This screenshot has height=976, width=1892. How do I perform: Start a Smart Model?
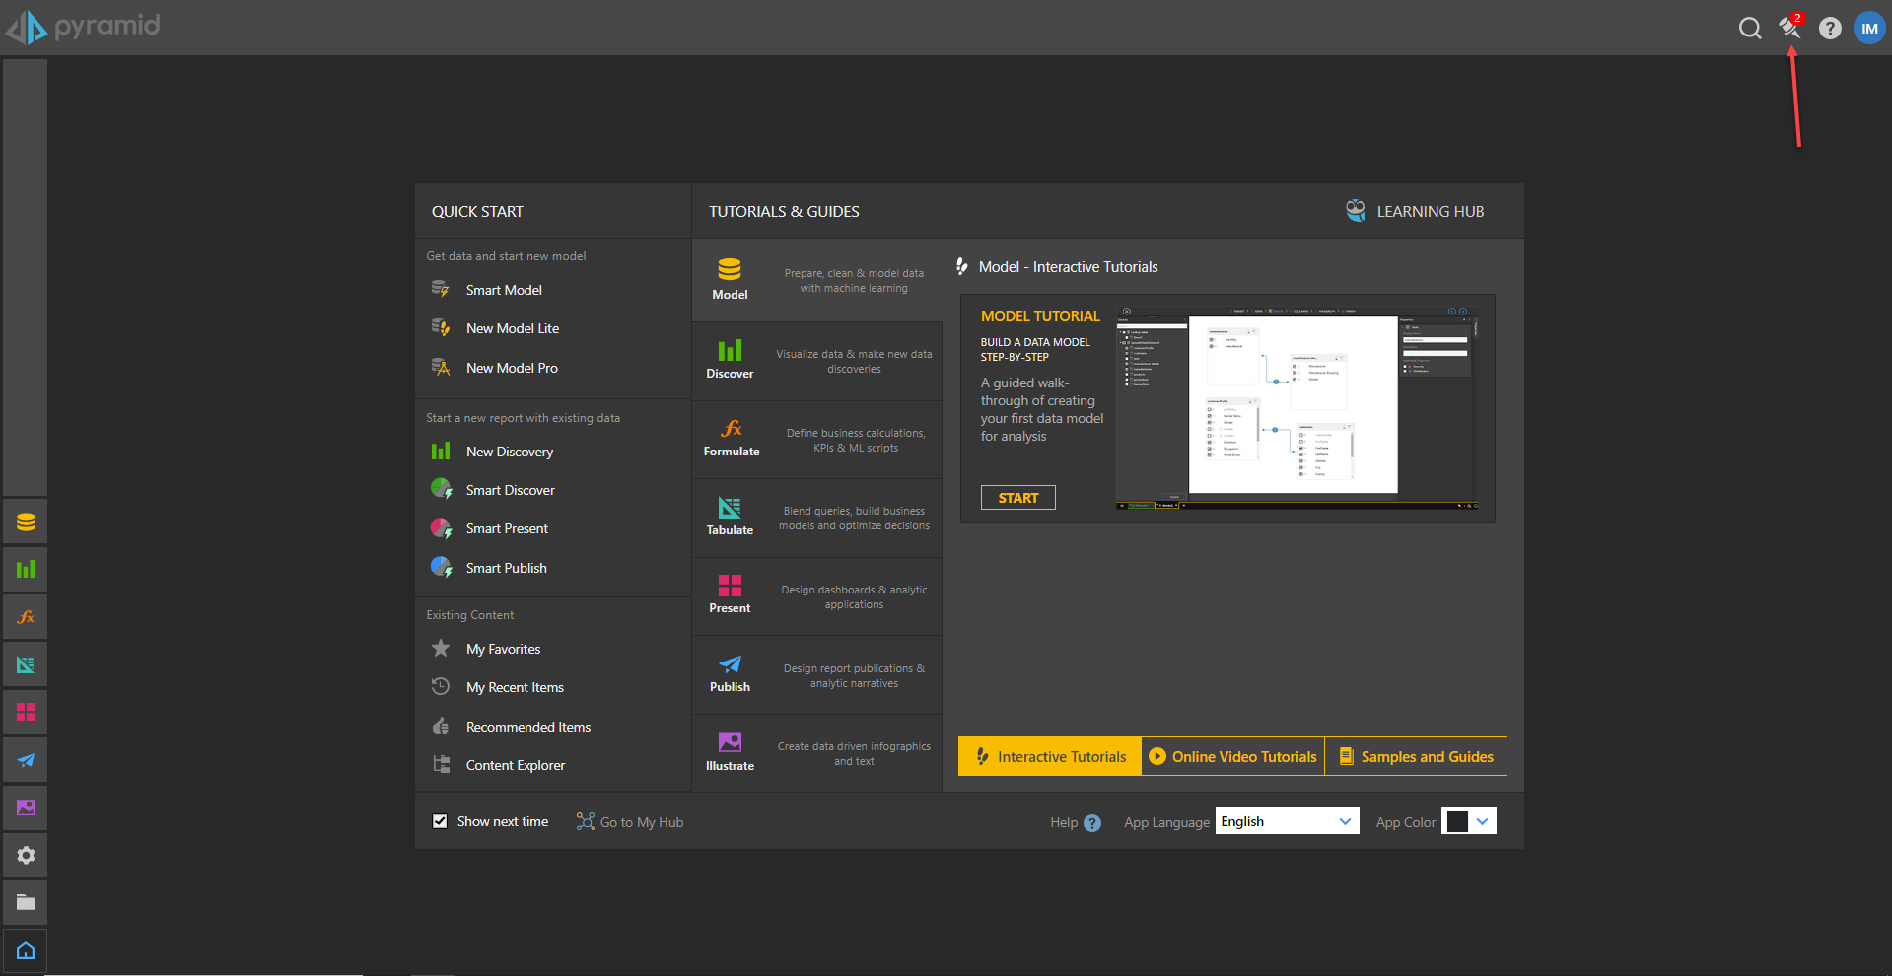click(x=504, y=290)
